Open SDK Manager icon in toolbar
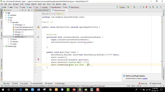The height and width of the screenshot is (92, 165). (x=153, y=7)
